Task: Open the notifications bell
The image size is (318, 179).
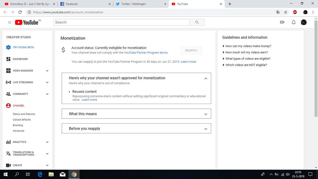Action: pos(294,22)
